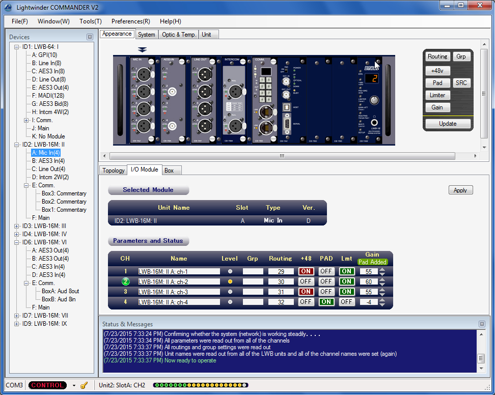Toggle limiter for channel 2

347,281
